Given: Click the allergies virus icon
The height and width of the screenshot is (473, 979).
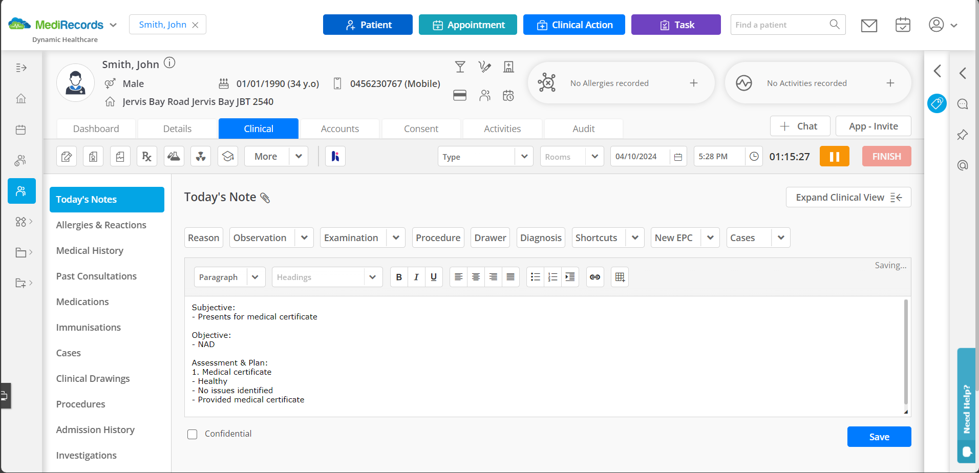Looking at the screenshot, I should point(547,83).
